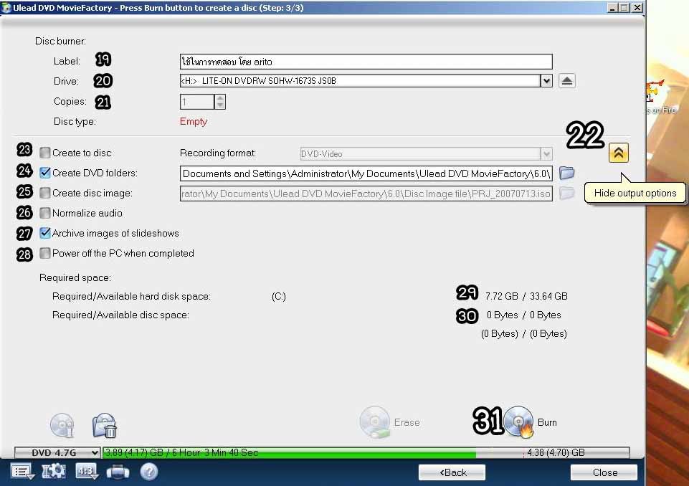This screenshot has height=486, width=689.
Task: Click the Close button
Action: 604,472
